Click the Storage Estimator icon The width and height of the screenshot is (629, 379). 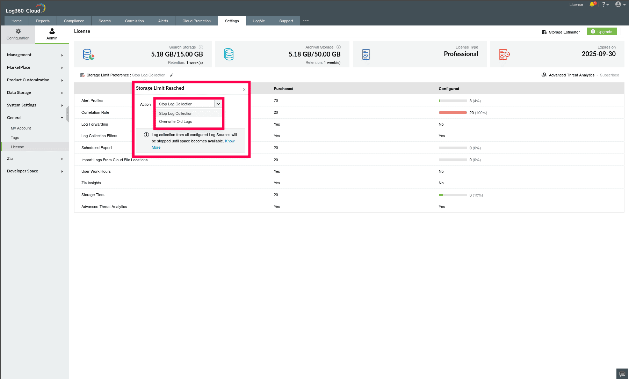[544, 32]
